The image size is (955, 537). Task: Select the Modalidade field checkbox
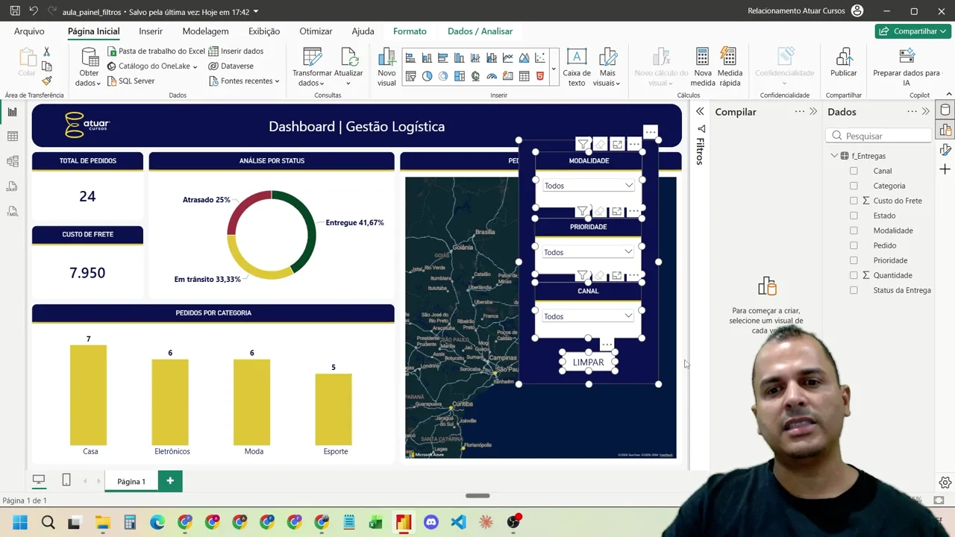854,230
